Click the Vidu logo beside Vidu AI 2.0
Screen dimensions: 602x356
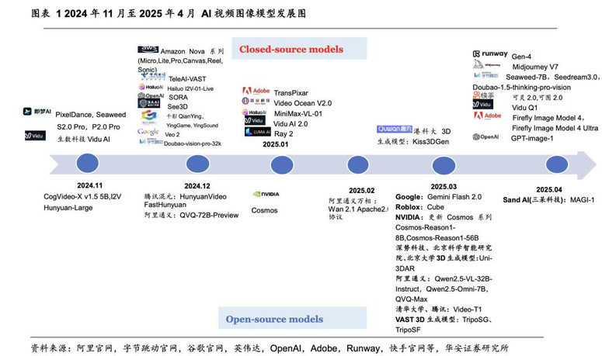[x=255, y=120]
